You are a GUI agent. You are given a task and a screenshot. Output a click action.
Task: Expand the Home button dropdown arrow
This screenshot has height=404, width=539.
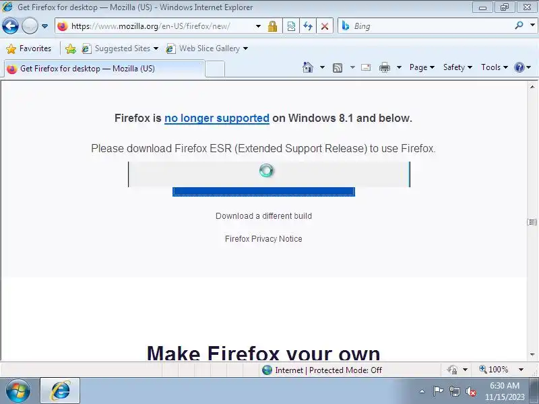coord(322,67)
